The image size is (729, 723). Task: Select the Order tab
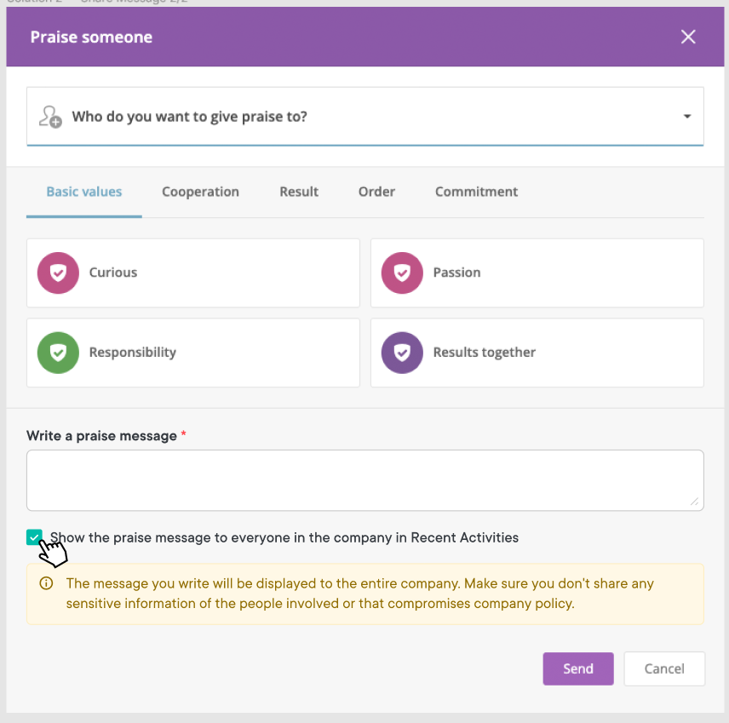coord(376,192)
